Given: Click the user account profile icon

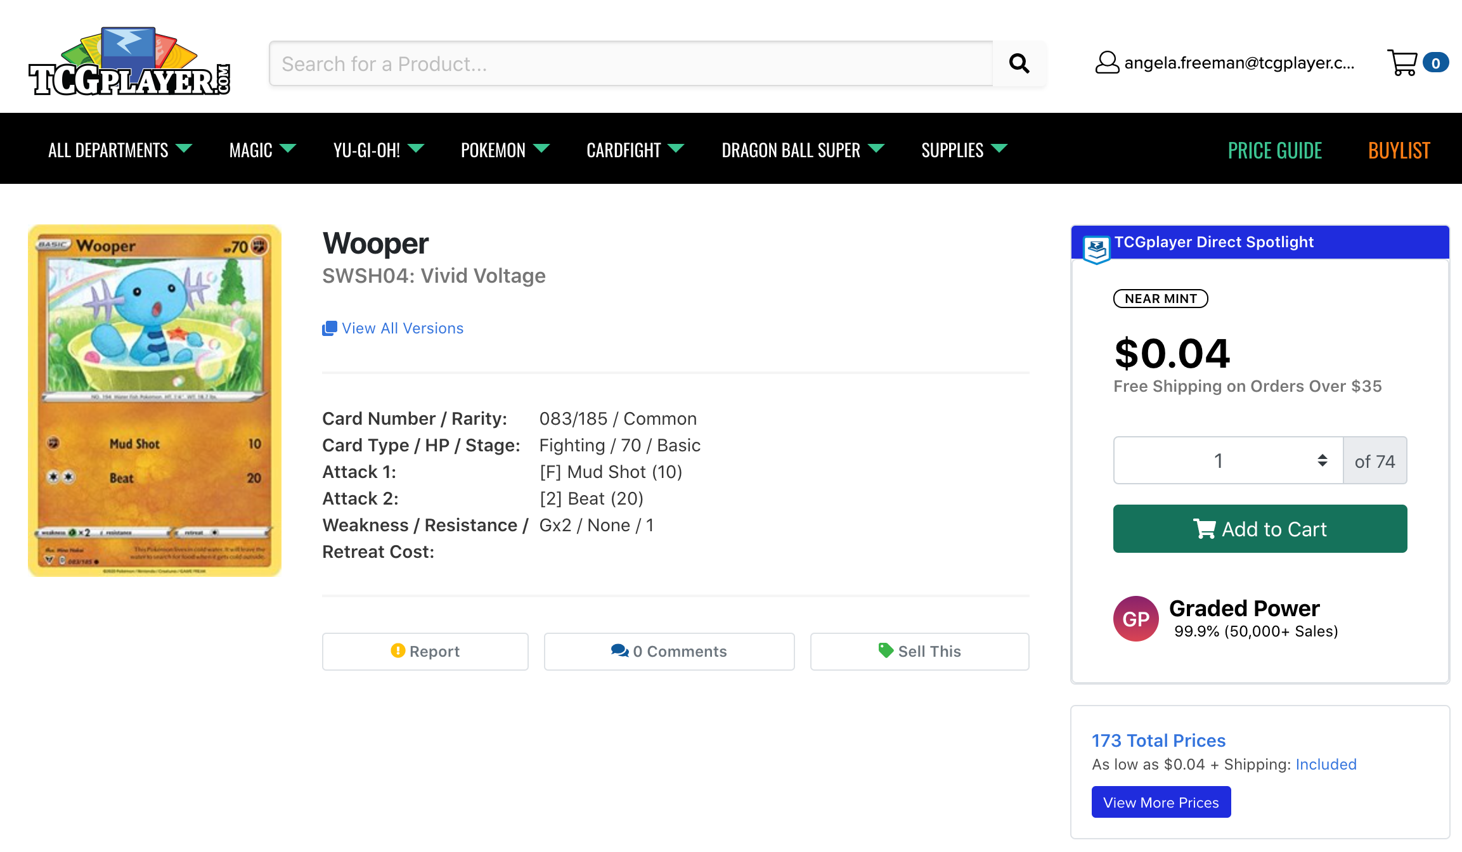Looking at the screenshot, I should tap(1106, 63).
